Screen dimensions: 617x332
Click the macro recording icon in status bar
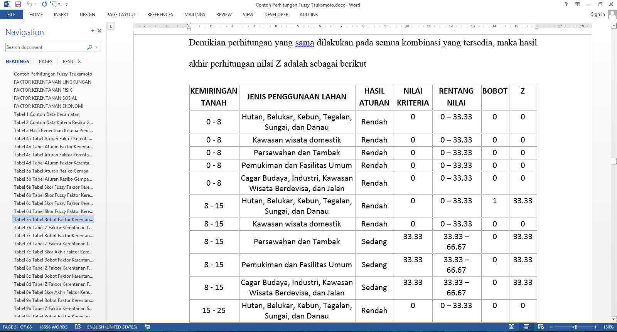(x=147, y=327)
